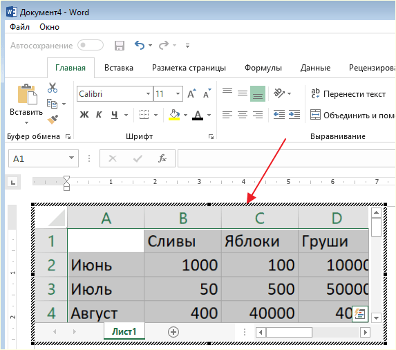Open underline style dropdown arrow

(x=126, y=116)
